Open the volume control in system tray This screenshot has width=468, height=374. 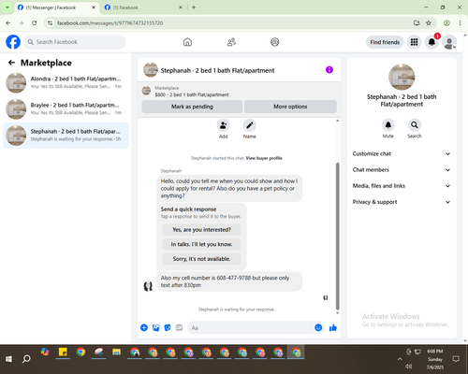pos(409,367)
